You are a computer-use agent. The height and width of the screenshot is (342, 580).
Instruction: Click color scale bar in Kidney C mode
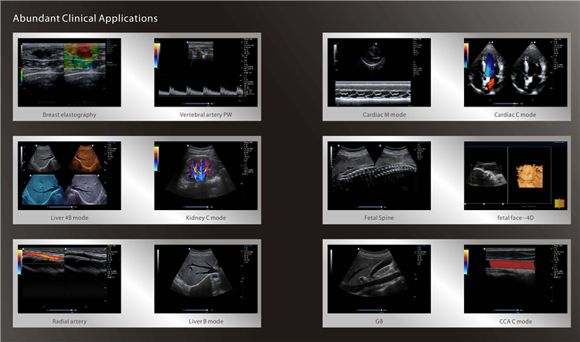tap(159, 157)
